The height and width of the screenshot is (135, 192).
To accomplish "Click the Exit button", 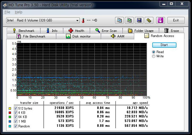I will (x=176, y=20).
